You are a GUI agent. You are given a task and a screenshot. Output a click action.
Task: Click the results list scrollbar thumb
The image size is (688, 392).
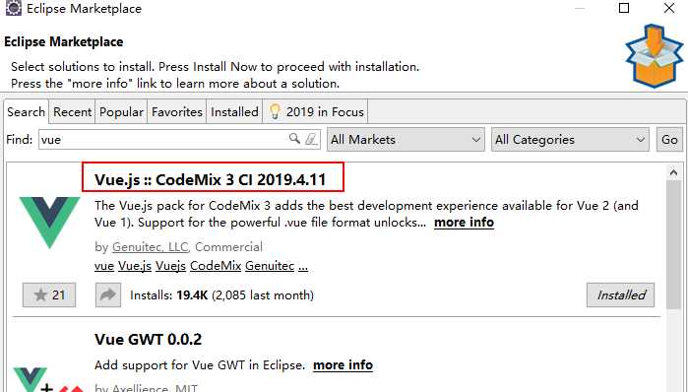pyautogui.click(x=673, y=244)
